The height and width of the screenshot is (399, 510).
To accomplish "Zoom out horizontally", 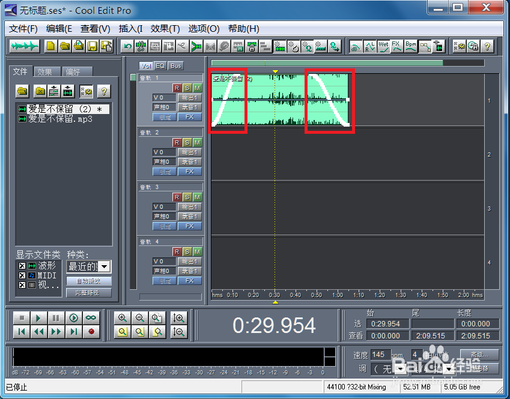I will point(140,318).
